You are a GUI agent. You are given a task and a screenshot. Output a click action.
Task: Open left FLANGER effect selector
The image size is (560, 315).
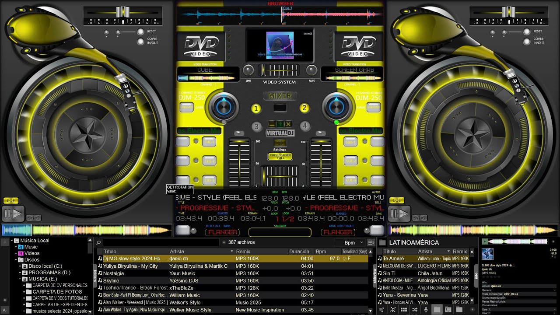tap(223, 232)
